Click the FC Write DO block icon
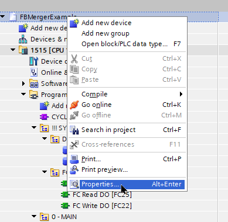Image resolution: width=228 pixels, height=222 pixels. [65, 206]
